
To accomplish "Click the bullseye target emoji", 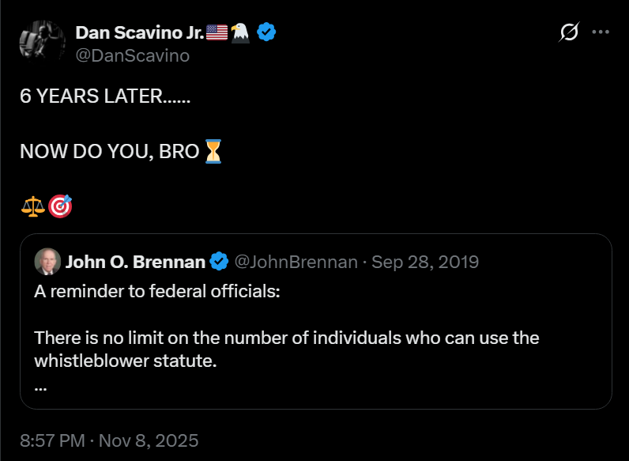I will [x=60, y=207].
